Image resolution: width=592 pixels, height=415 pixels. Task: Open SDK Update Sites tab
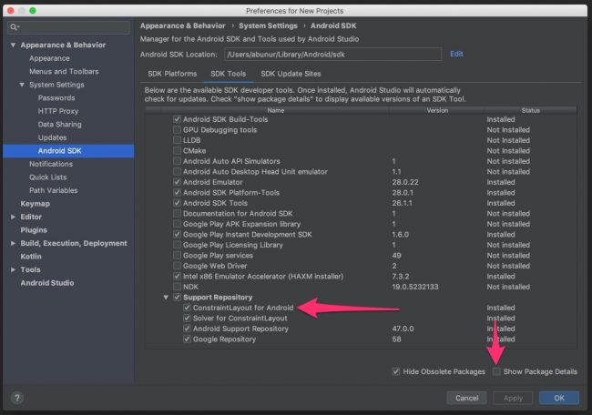(291, 74)
